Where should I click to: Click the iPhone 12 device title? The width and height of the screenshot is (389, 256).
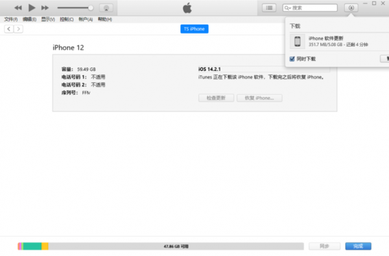pos(68,47)
